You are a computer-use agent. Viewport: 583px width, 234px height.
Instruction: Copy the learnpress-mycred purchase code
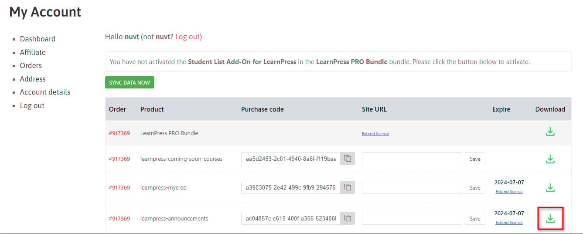coord(348,187)
